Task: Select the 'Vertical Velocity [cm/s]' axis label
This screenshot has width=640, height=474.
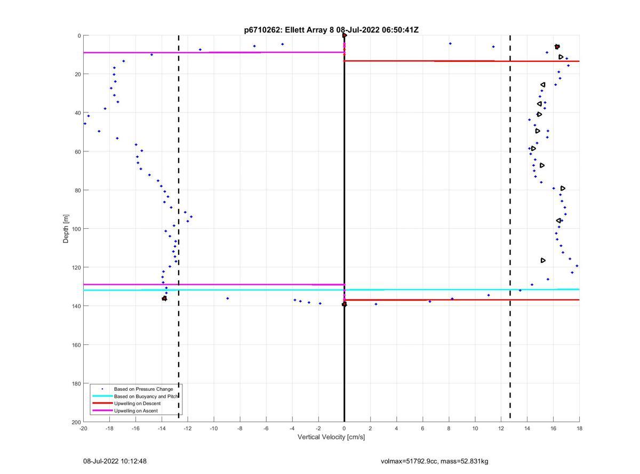Action: (331, 437)
